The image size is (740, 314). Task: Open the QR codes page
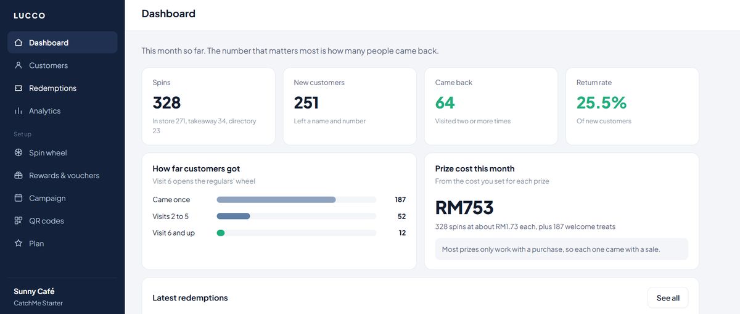(62, 221)
